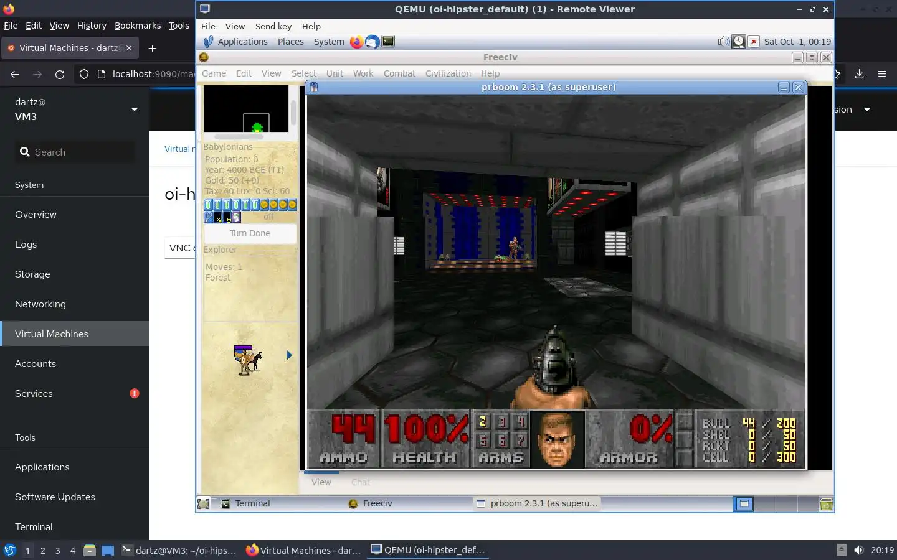Click Freeciv global warming indicator

point(218,217)
